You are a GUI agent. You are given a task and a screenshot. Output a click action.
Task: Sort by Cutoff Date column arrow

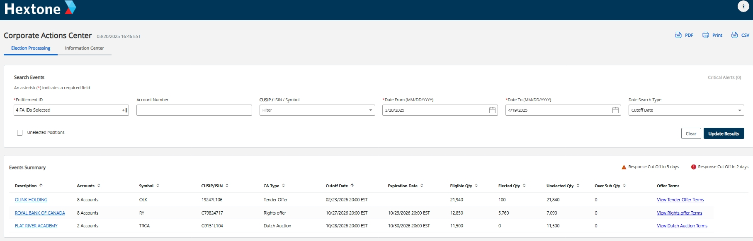click(x=352, y=186)
